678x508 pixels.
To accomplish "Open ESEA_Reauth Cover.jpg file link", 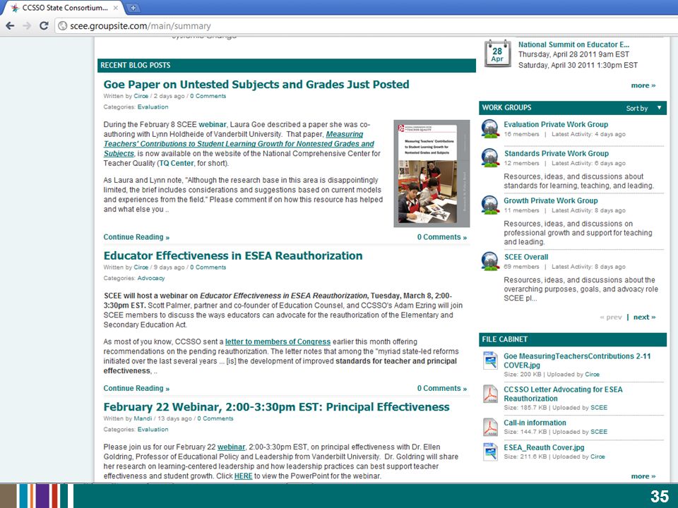I will coord(544,447).
